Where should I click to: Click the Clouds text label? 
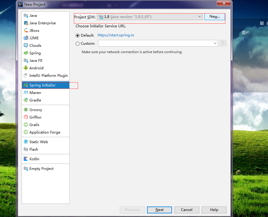click(x=35, y=45)
